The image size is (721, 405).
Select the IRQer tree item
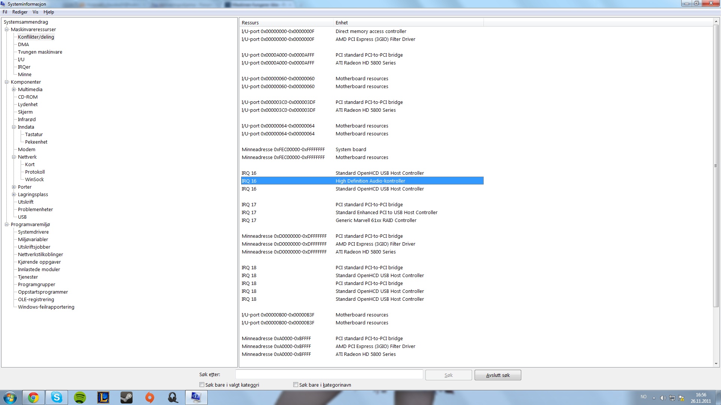coord(24,67)
